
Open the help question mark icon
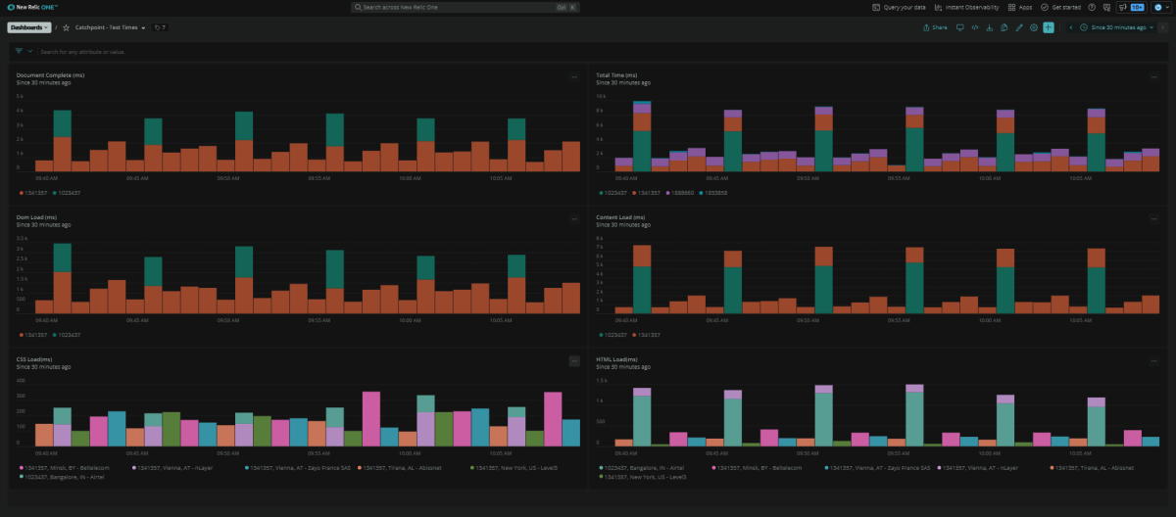coord(1092,7)
